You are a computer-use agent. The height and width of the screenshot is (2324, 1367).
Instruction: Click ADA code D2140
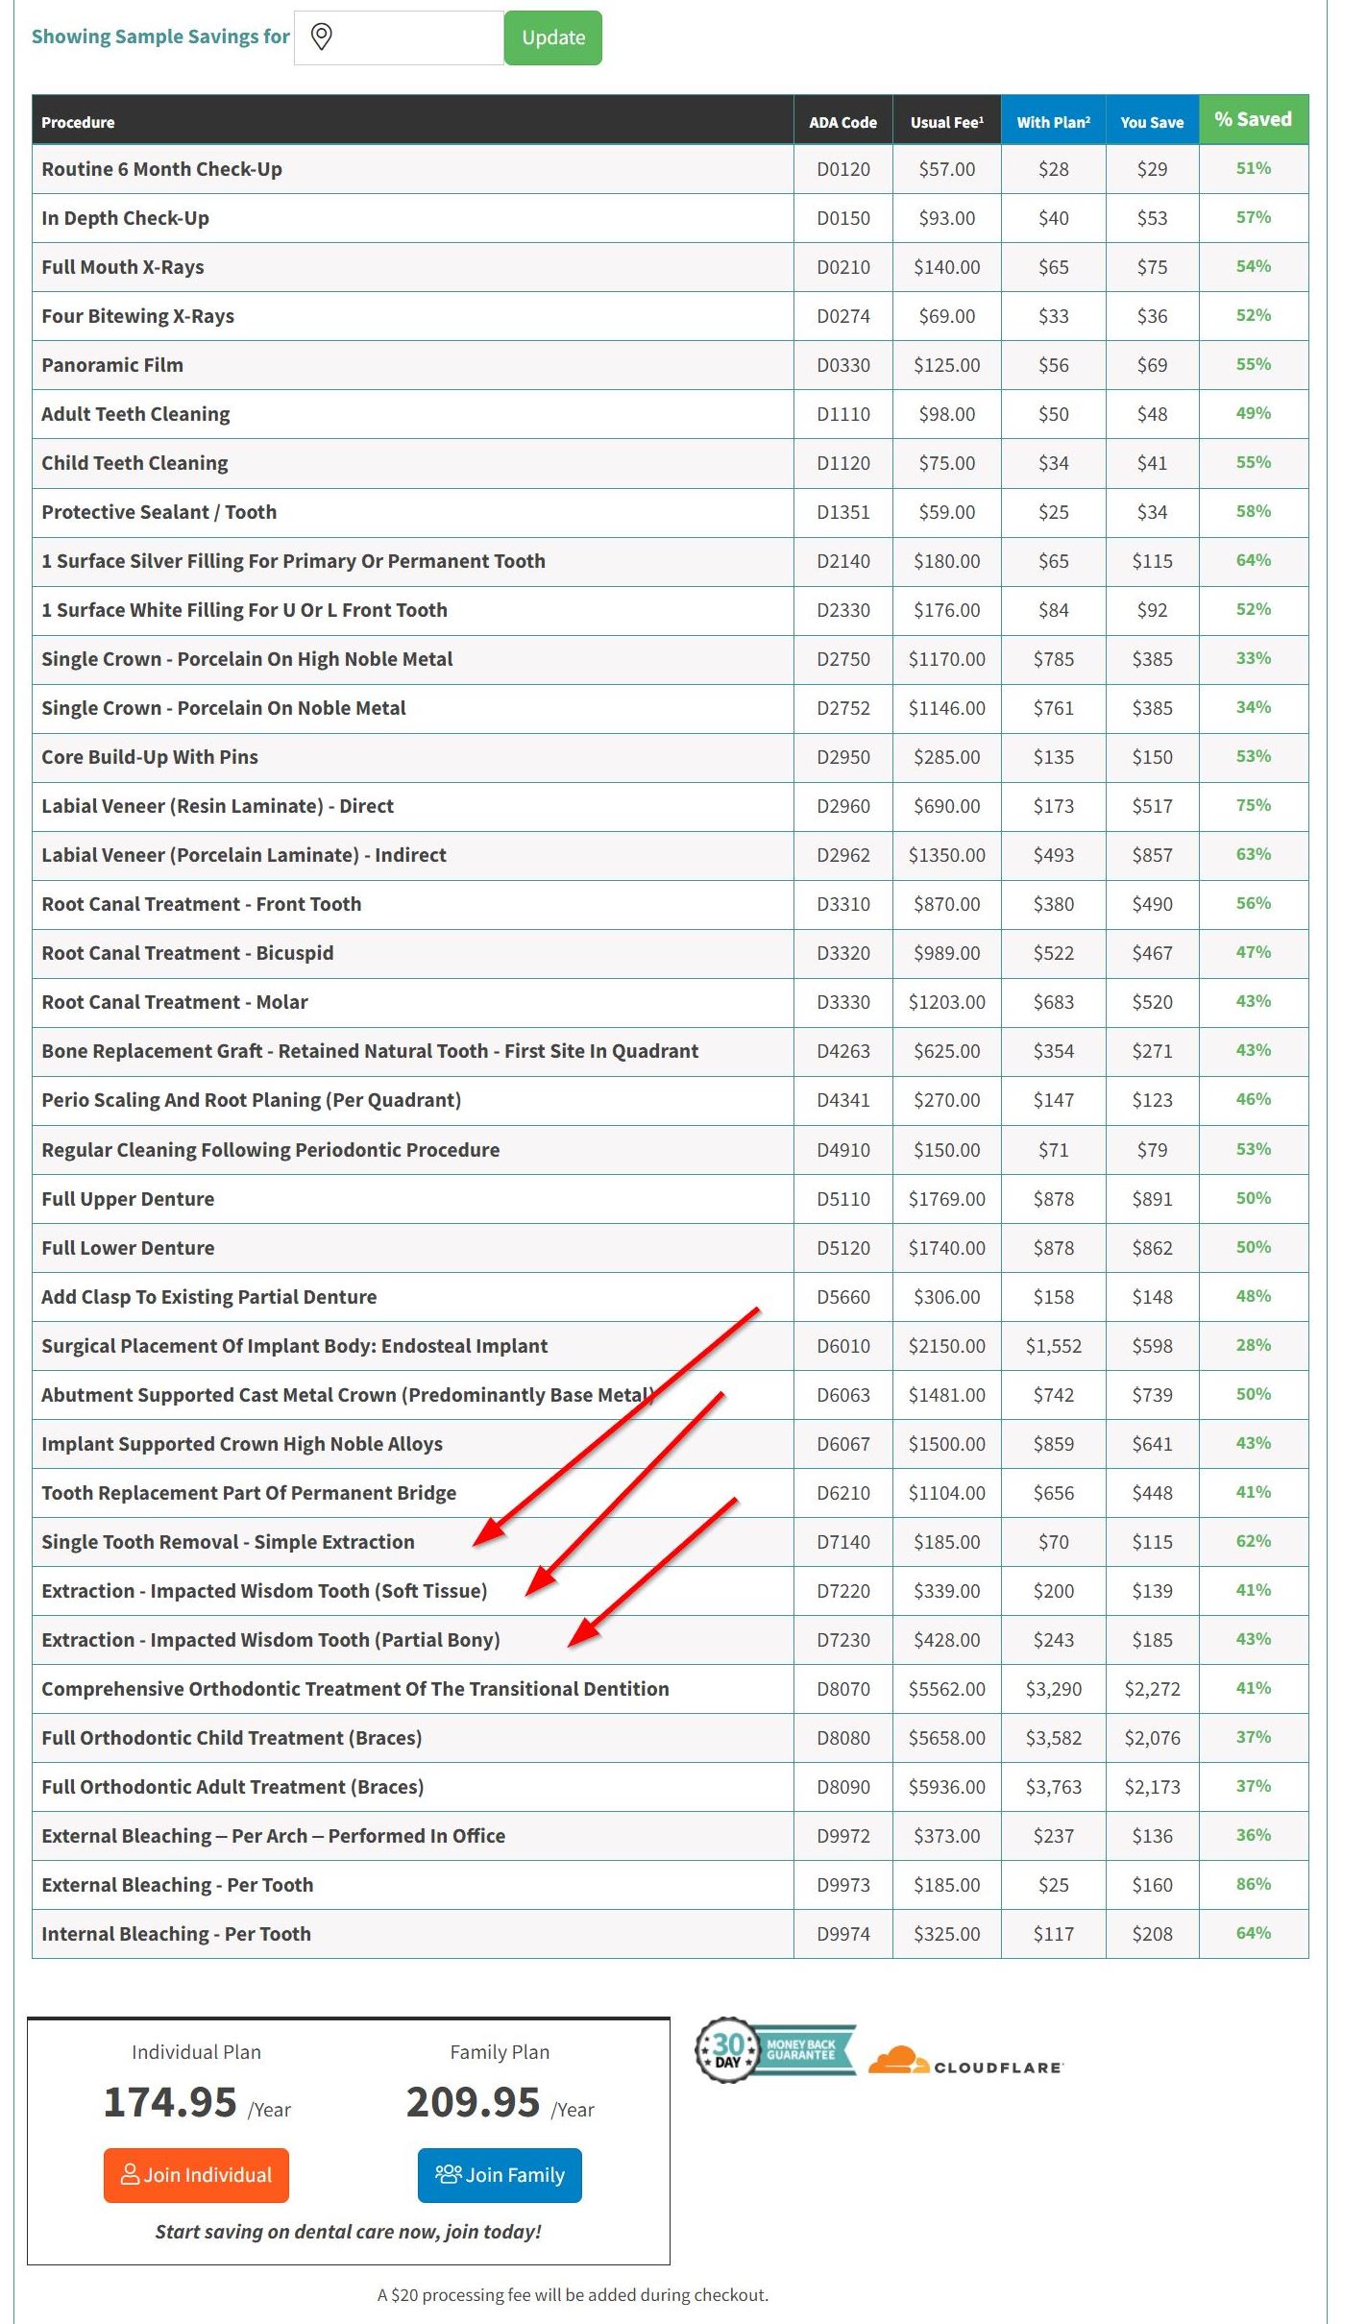(x=843, y=561)
